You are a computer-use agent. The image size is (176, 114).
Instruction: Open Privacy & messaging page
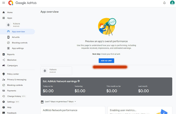coord(17,79)
